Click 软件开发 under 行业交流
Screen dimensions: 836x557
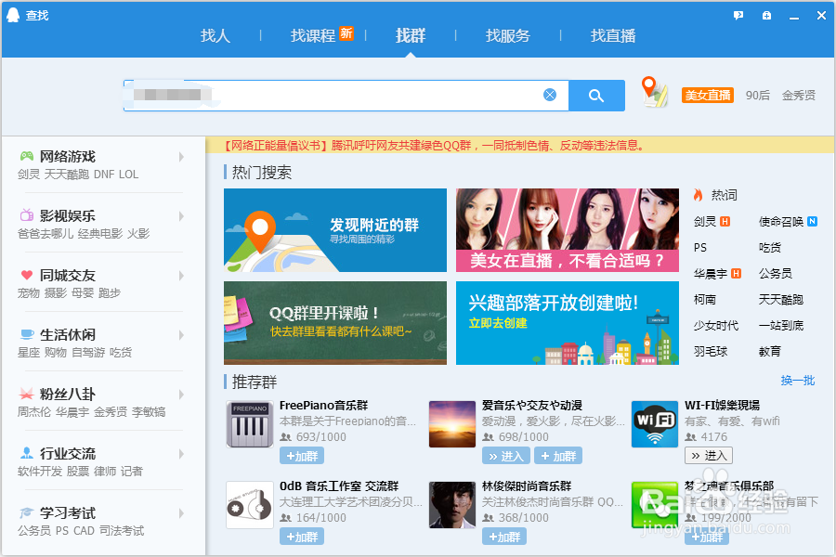point(40,472)
